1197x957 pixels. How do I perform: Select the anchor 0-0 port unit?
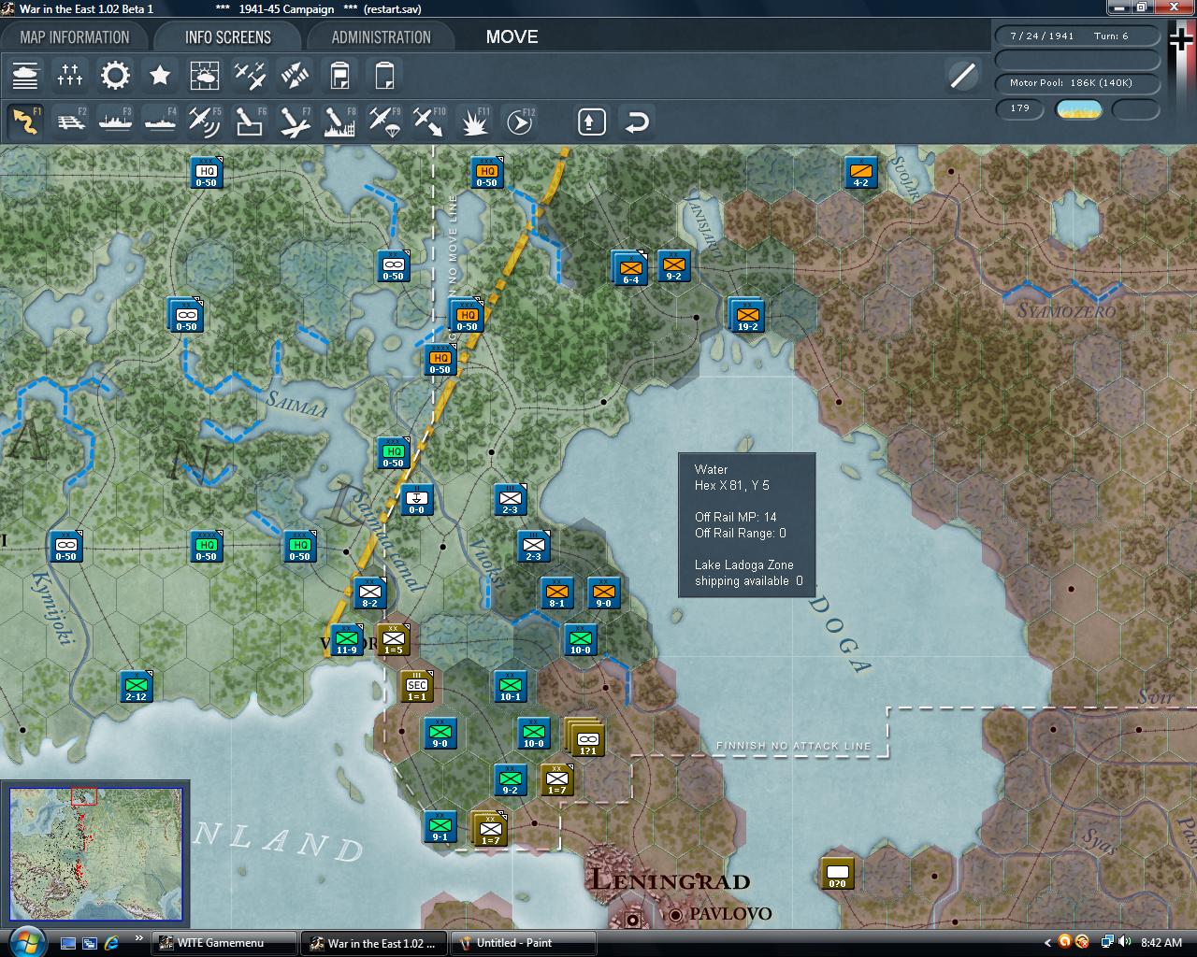(x=416, y=500)
